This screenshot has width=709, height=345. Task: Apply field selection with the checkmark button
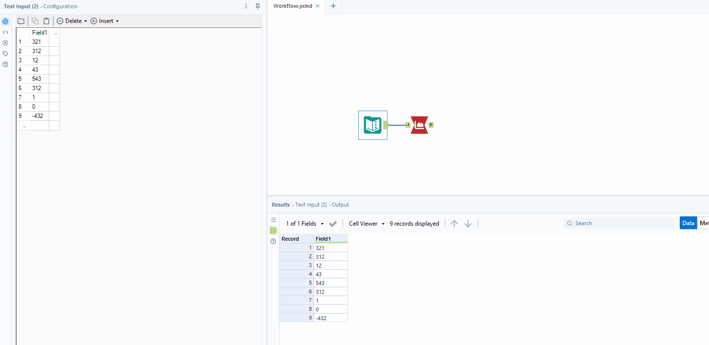[333, 224]
